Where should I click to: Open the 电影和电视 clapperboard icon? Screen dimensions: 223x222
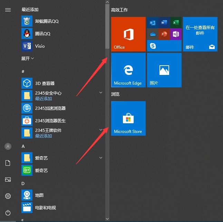[27, 207]
